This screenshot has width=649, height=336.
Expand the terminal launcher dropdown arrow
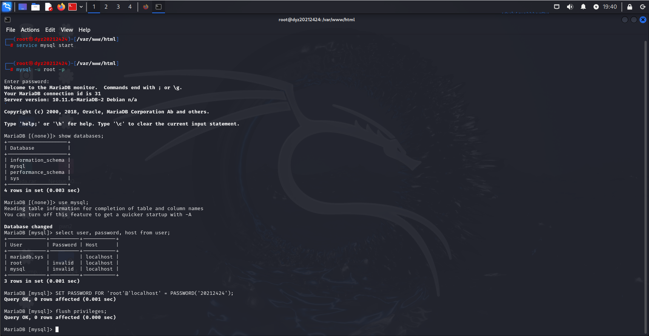(x=81, y=7)
